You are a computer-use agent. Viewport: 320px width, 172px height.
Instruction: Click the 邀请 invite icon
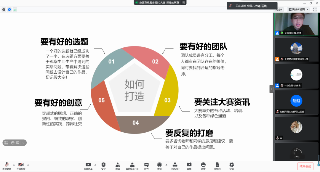(x=118, y=165)
